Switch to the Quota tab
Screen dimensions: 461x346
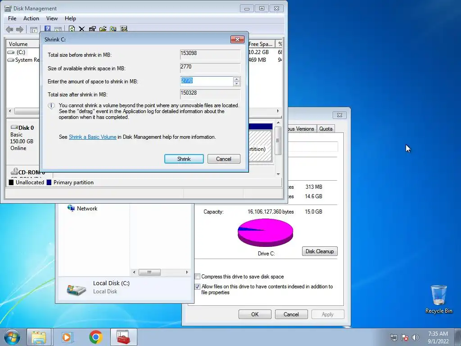click(x=326, y=128)
